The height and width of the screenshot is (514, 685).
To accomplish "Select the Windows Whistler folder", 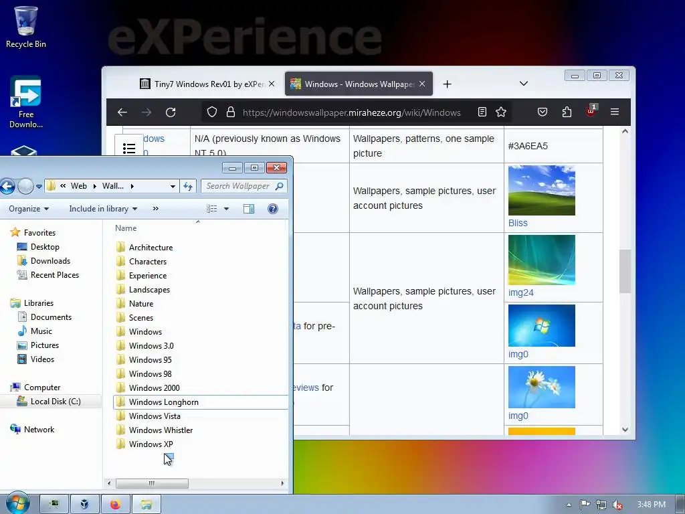I will point(161,430).
